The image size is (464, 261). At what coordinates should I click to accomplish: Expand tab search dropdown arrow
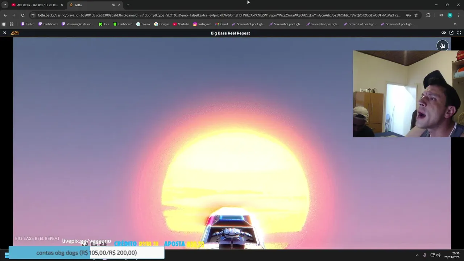(5, 5)
